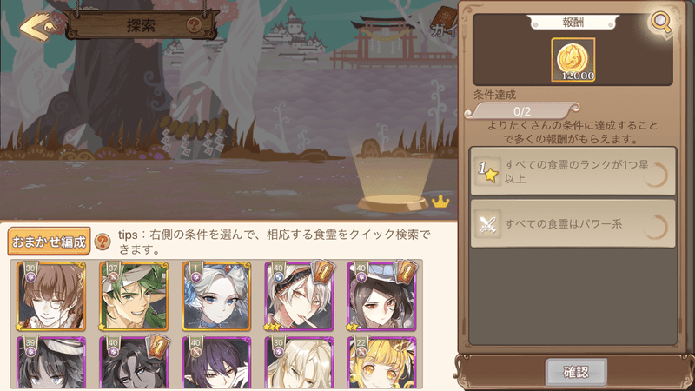Select level 22 blonde girl character

coord(381,362)
